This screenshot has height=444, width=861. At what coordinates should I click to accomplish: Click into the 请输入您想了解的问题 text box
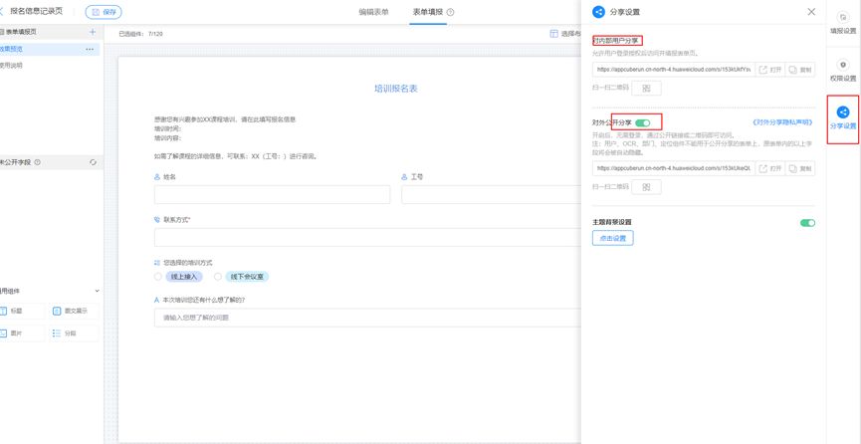(367, 318)
